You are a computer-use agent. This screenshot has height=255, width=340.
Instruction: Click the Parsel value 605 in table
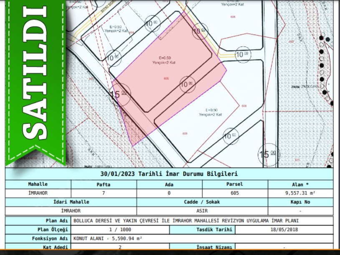(x=234, y=193)
